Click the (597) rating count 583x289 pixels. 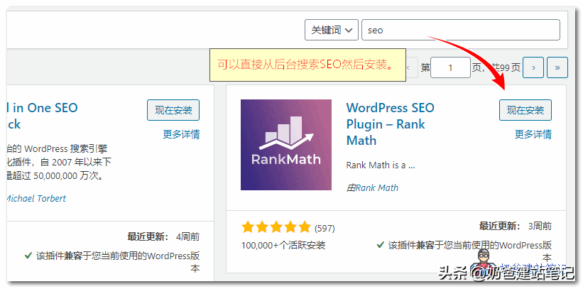coord(325,228)
